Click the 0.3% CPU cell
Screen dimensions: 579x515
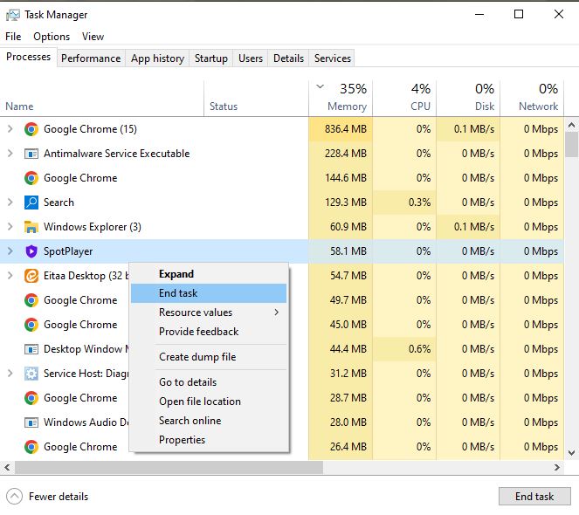[x=404, y=203]
